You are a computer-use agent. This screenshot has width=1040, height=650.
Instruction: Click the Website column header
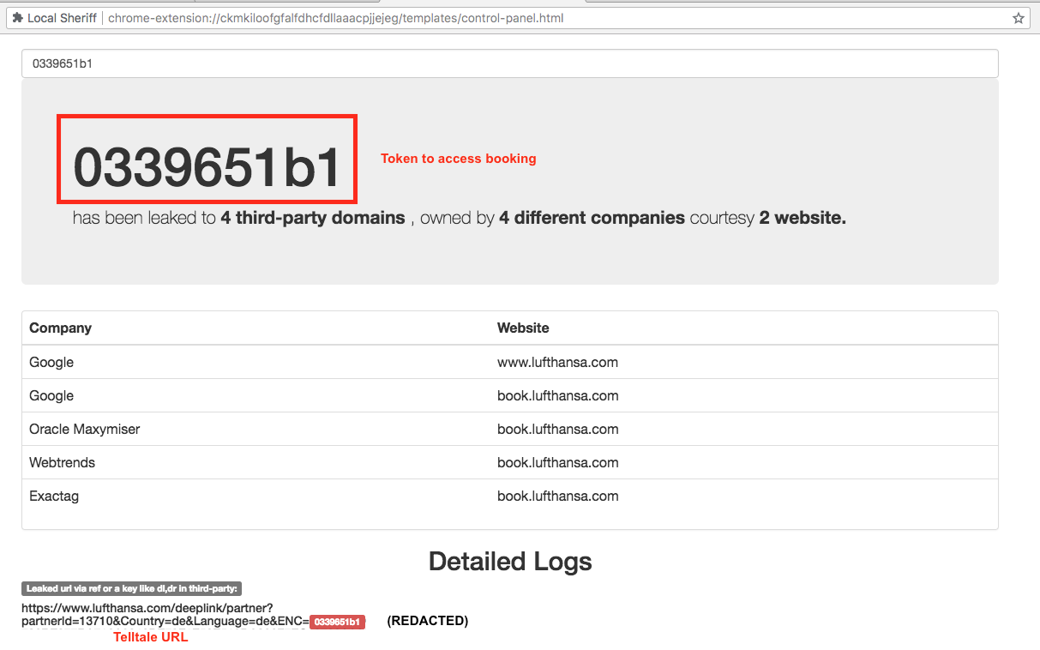click(523, 328)
